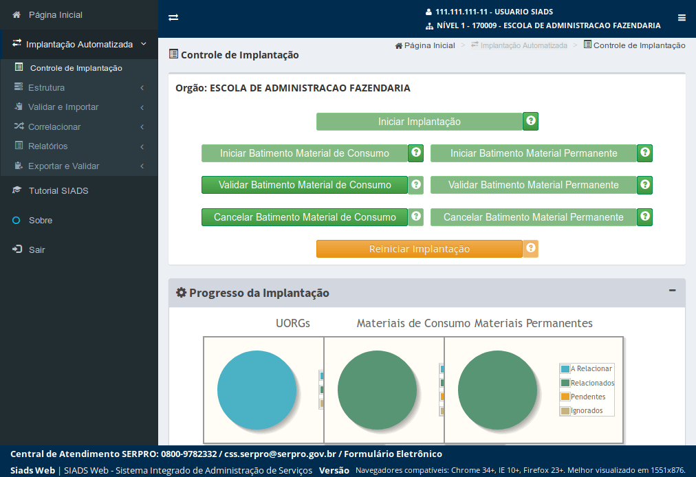Click the Relatórios list icon
The width and height of the screenshot is (696, 477).
pyautogui.click(x=19, y=146)
